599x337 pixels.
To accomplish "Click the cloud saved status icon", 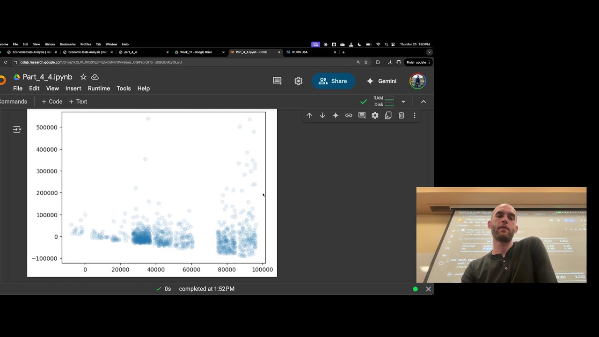I will coord(95,77).
